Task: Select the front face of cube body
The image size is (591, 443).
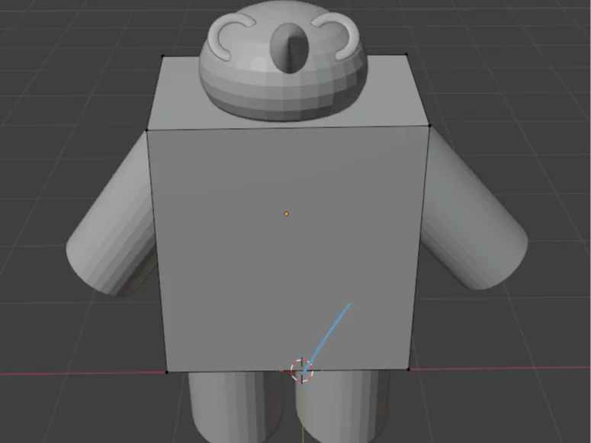Action: point(287,249)
